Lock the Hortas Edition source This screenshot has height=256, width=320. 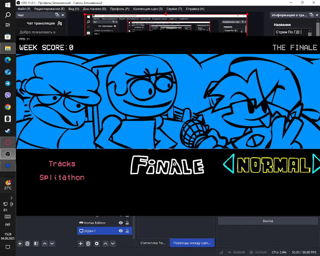[x=127, y=223]
